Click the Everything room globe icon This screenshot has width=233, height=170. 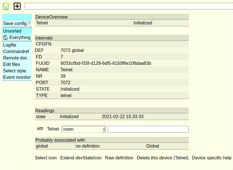6,37
